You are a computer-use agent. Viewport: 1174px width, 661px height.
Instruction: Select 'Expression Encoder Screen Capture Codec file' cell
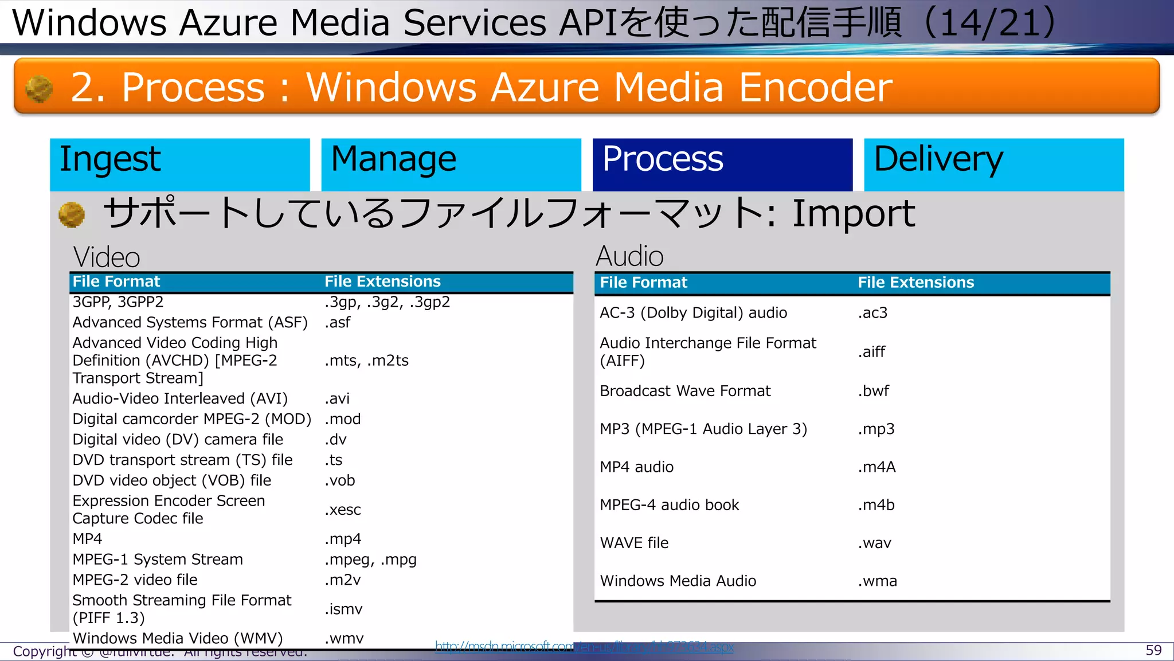[x=169, y=510]
